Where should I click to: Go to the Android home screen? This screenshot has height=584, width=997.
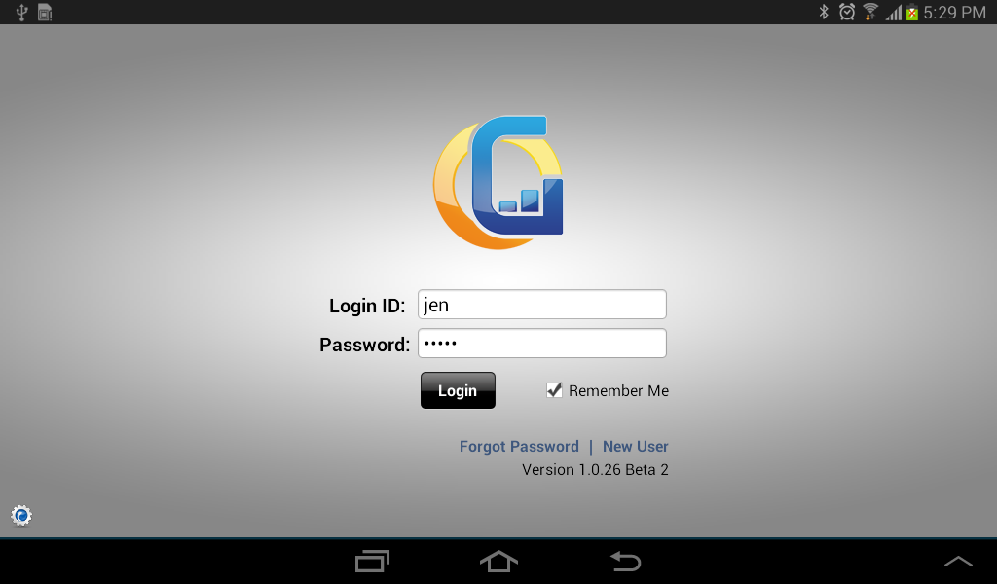click(498, 561)
